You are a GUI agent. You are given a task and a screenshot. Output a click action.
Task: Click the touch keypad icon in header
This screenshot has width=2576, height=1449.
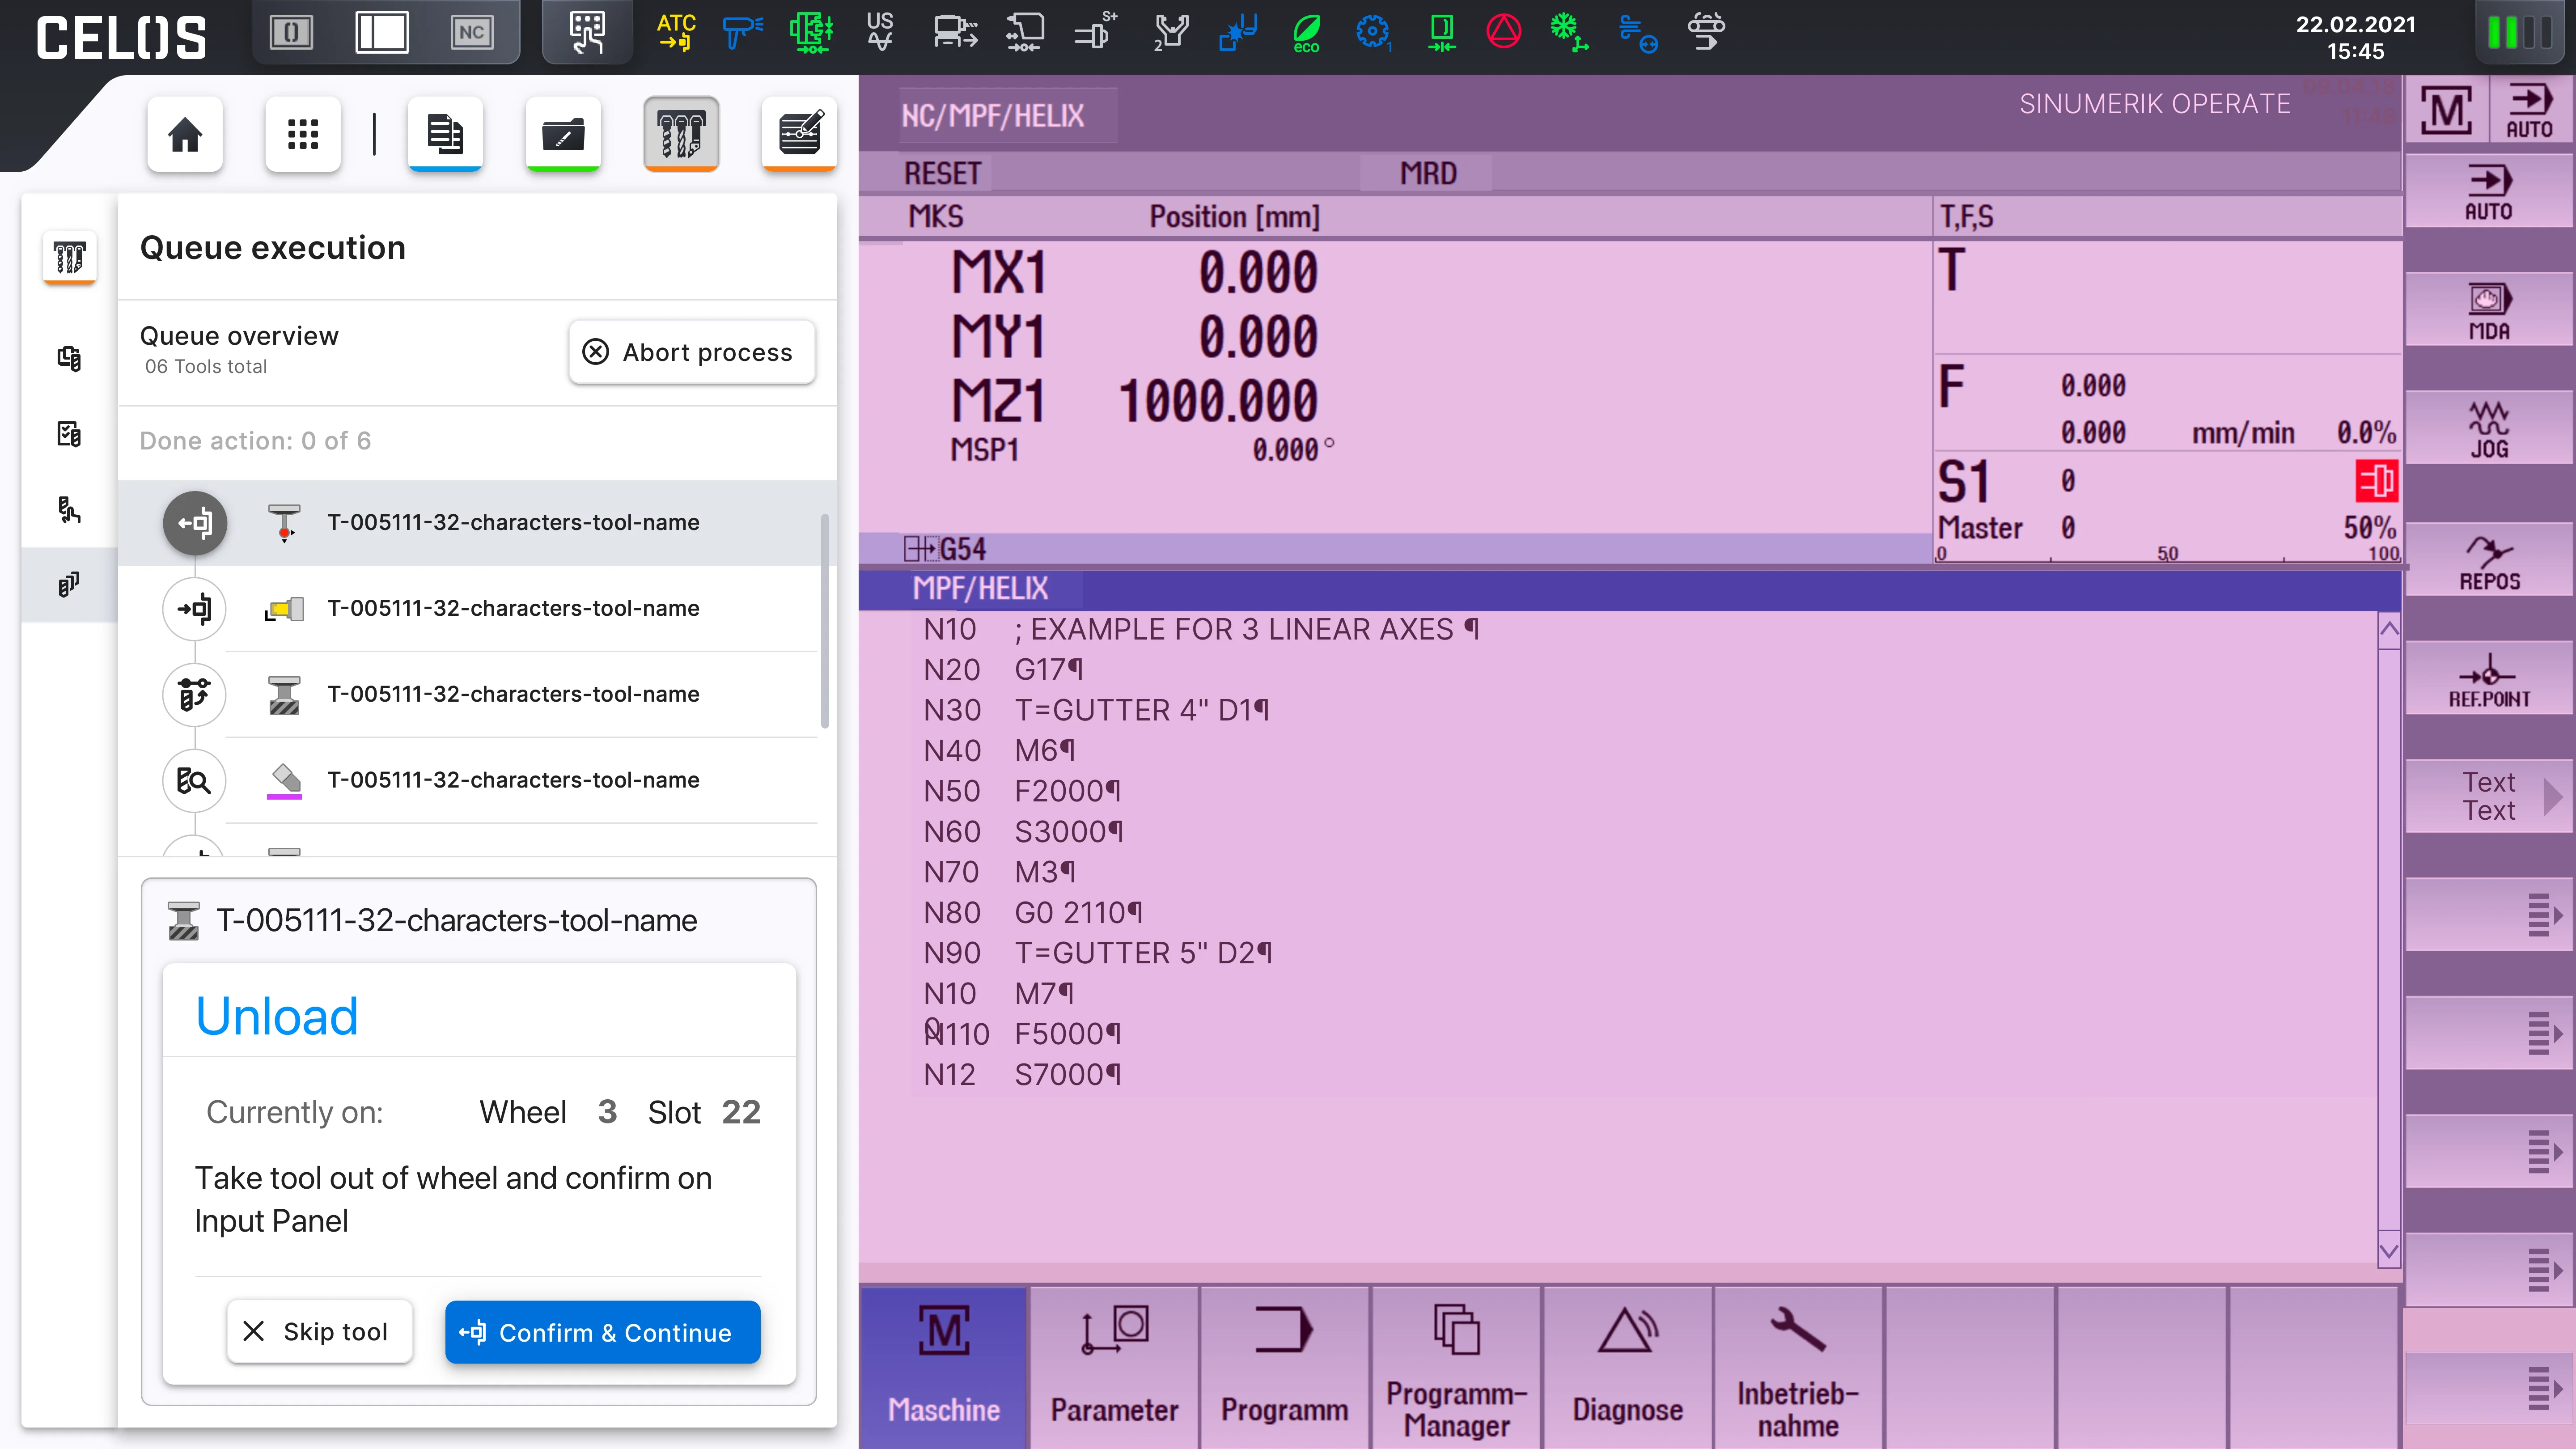coord(587,32)
